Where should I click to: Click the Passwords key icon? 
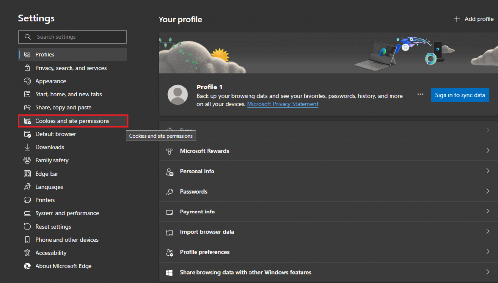(170, 192)
